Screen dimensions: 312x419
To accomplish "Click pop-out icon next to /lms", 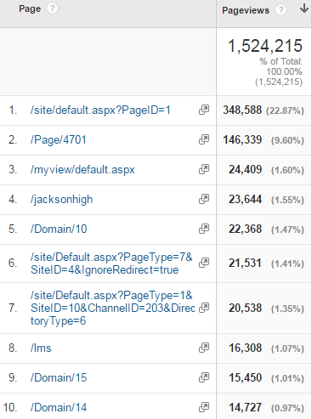I will pos(204,348).
